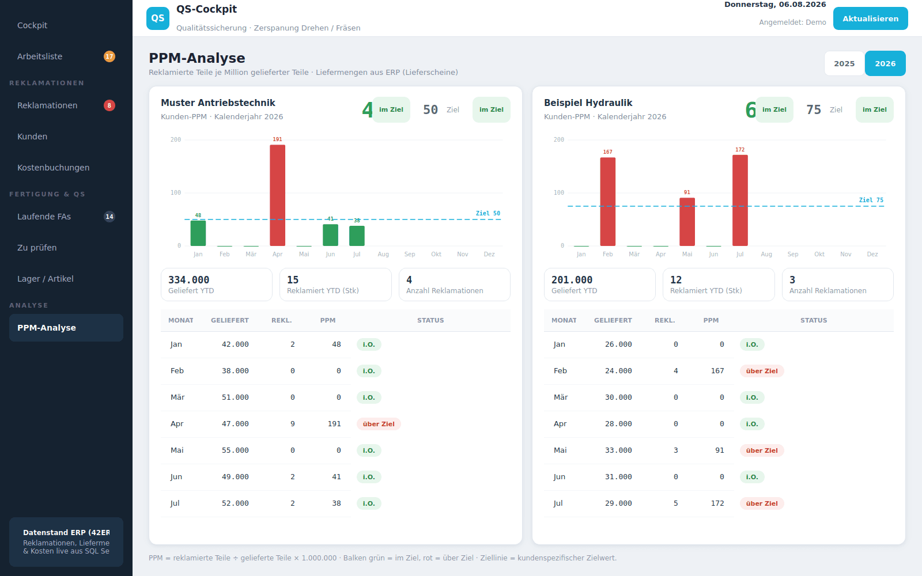Click 'im Ziel' badge beside Ziel 50
922x576 pixels.
pos(492,109)
